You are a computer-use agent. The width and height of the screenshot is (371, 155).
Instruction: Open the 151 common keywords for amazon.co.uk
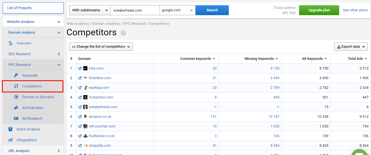pyautogui.click(x=214, y=117)
